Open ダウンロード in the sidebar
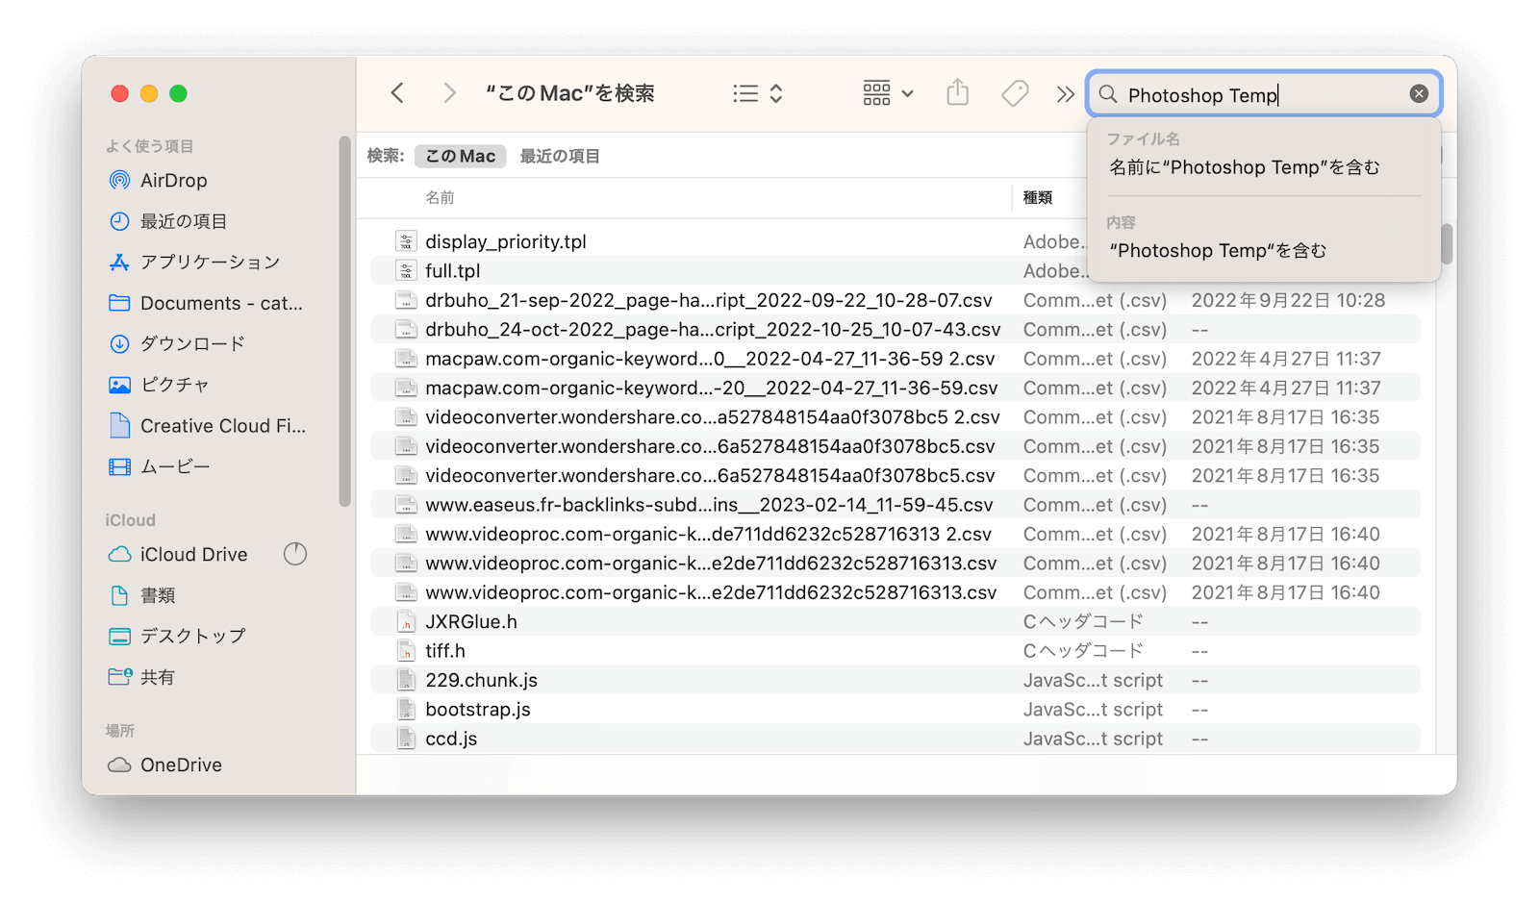Viewport: 1539px width, 903px height. 178,343
